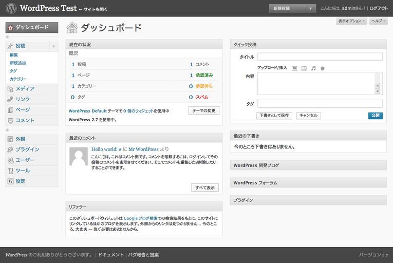The image size is (393, 263).
Task: Click the キャンセル button
Action: point(308,116)
